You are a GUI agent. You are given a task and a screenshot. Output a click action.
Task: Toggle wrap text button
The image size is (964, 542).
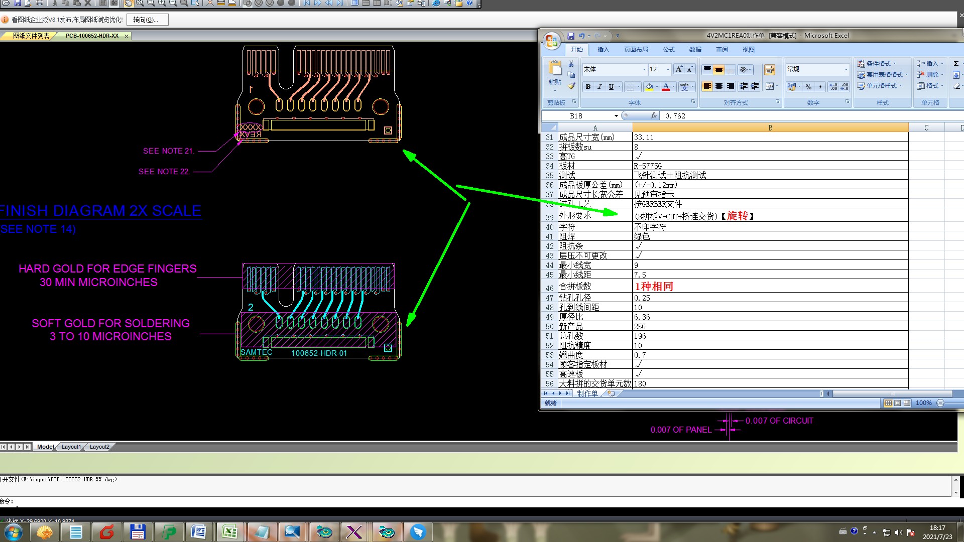[769, 70]
